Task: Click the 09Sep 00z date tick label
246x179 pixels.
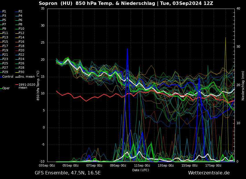Action: click(x=118, y=166)
